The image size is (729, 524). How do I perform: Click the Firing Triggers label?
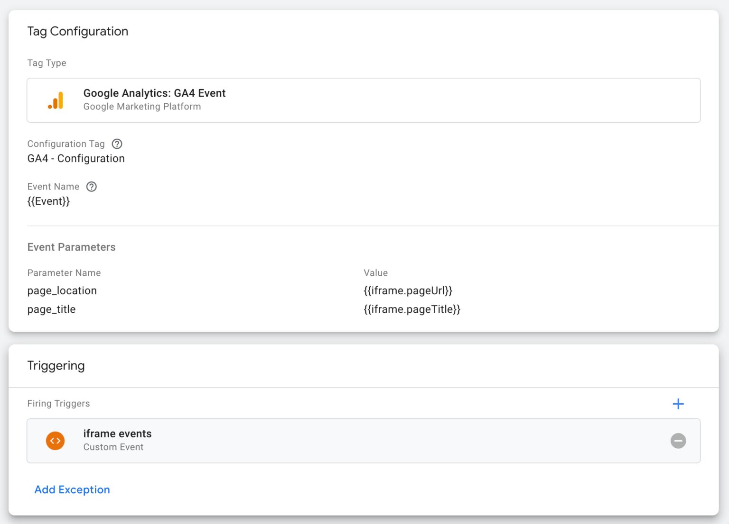coord(58,404)
